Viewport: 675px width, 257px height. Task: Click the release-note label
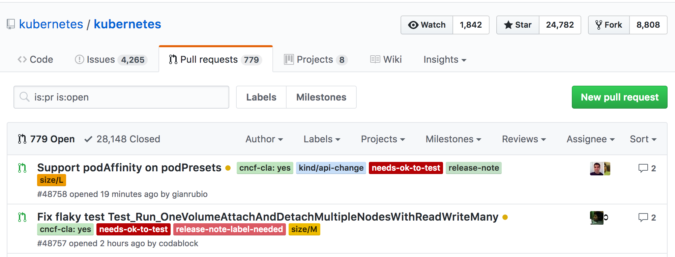point(474,168)
